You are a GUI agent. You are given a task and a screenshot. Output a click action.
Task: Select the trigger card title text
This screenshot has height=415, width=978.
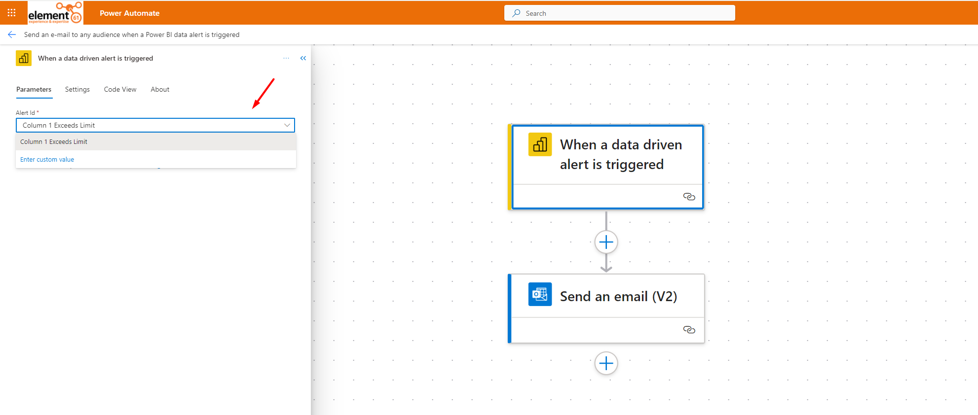tap(621, 154)
